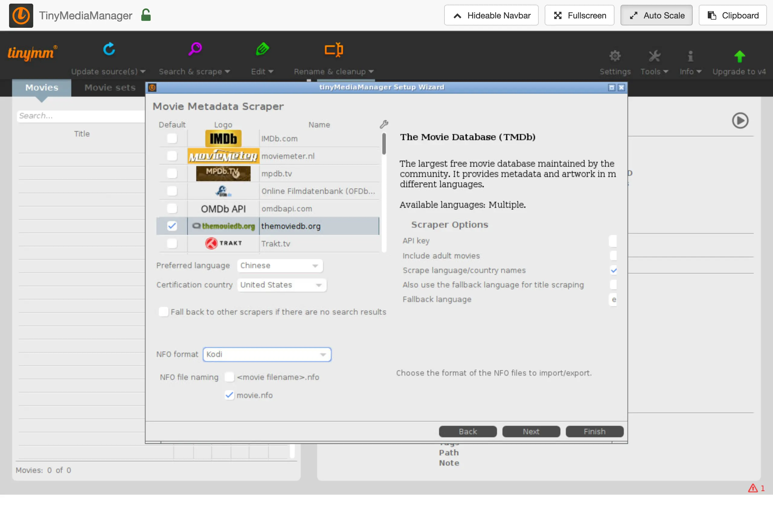Expand the Search & scrape dropdown
Viewport: 773px width, 517px height.
click(x=227, y=72)
